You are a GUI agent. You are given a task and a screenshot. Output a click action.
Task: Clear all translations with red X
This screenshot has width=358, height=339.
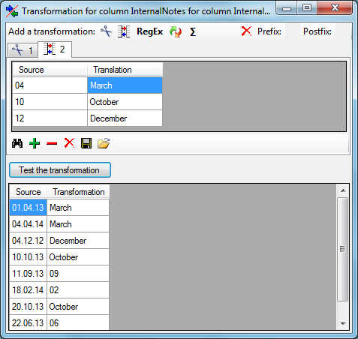69,143
